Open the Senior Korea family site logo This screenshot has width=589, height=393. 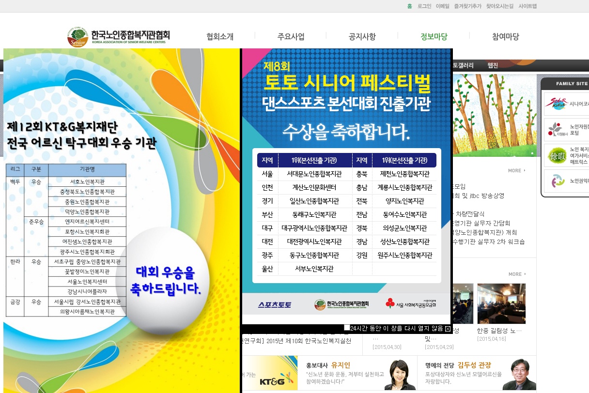[x=556, y=104]
